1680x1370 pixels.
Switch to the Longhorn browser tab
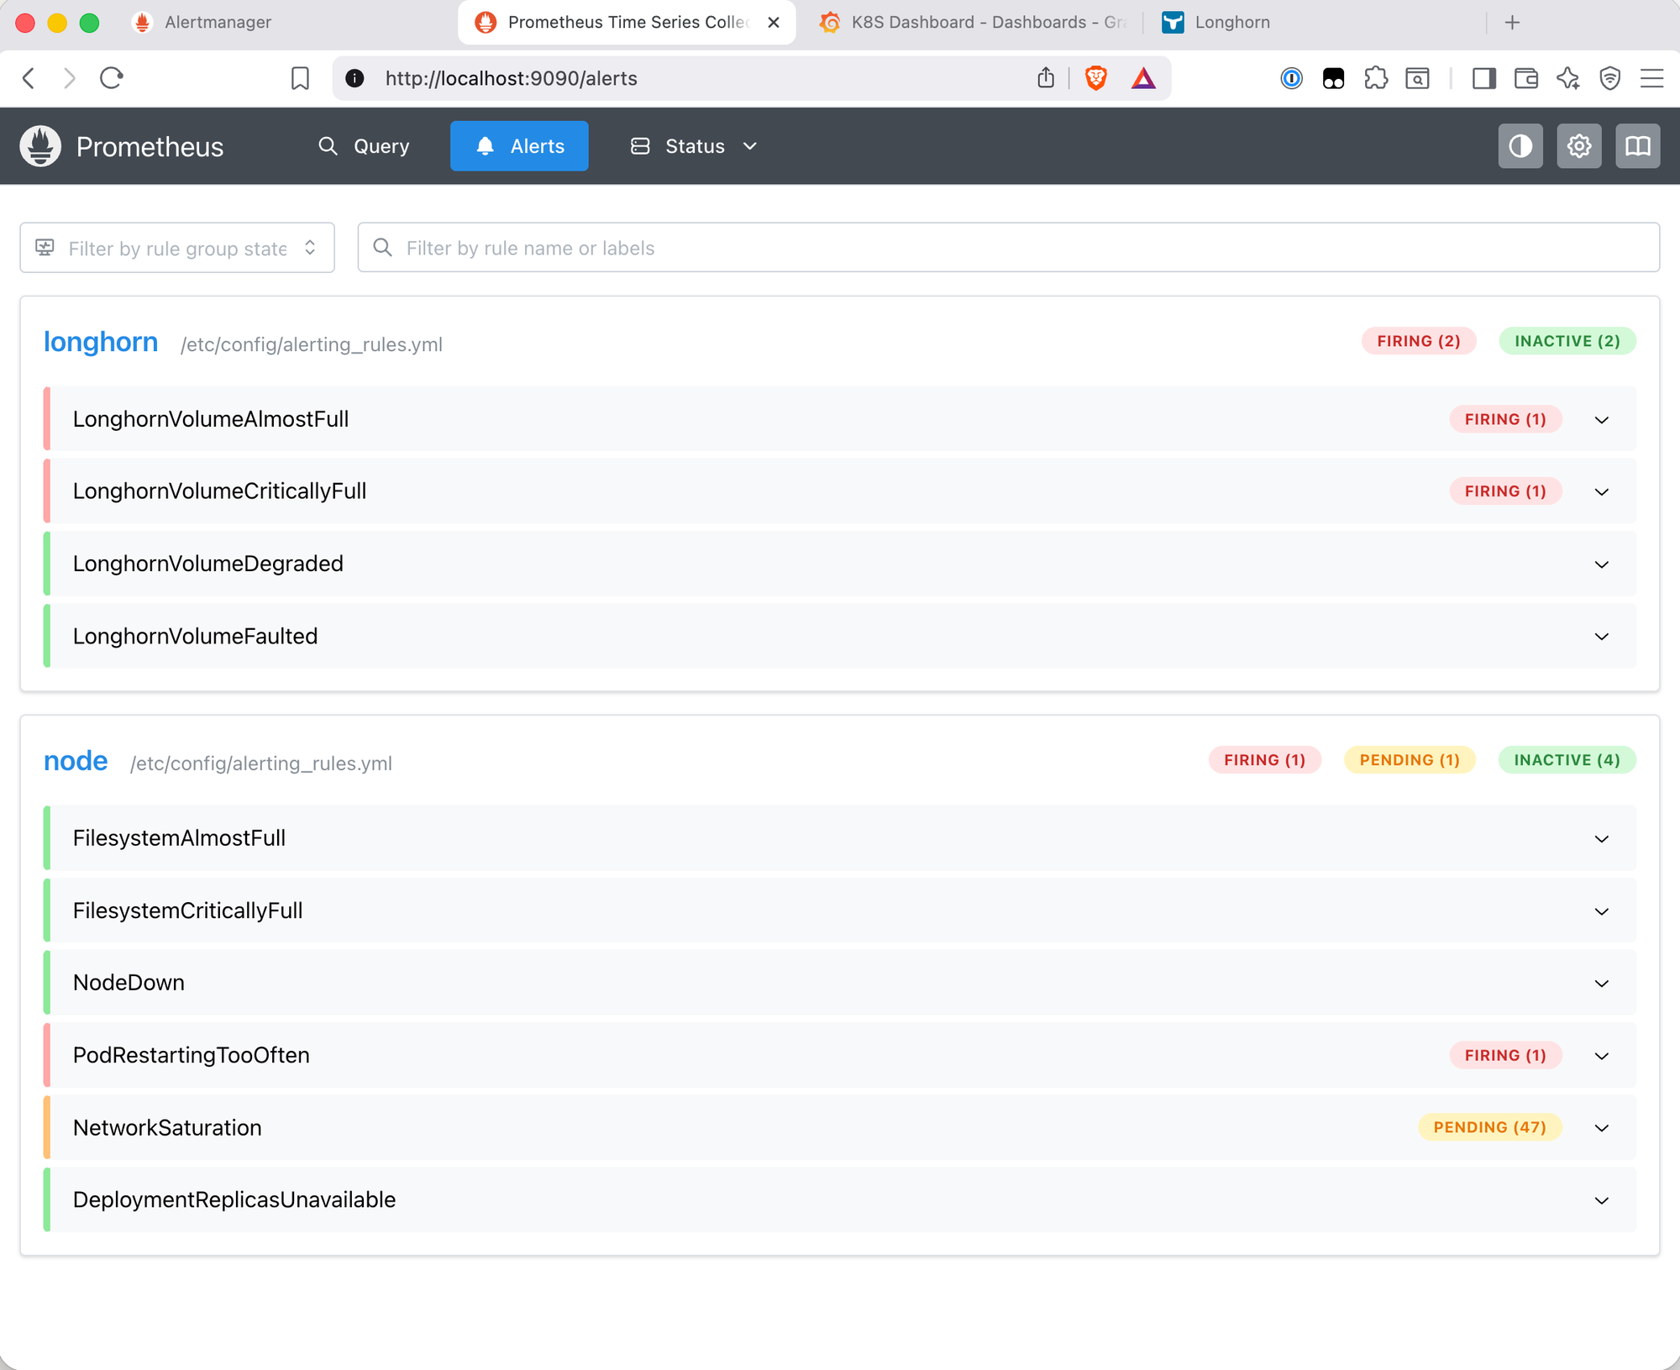point(1216,23)
